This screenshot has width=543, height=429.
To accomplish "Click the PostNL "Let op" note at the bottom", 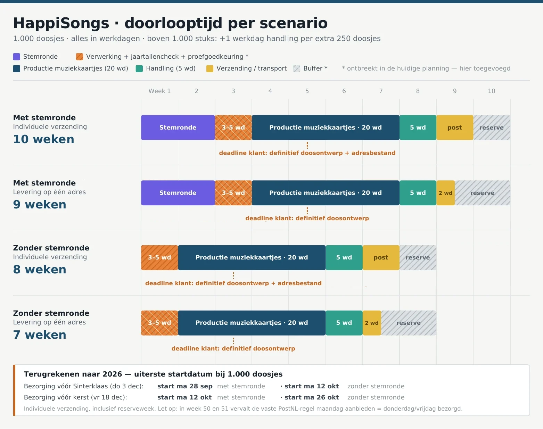I will (x=243, y=409).
